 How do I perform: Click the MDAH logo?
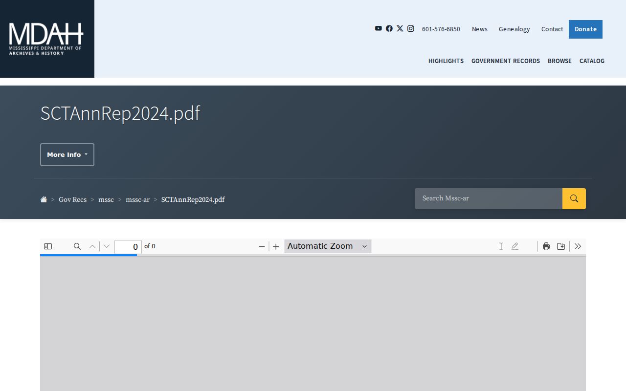point(46,39)
